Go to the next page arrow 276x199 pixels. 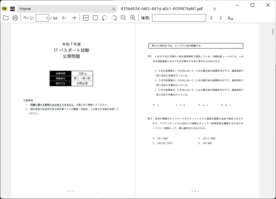click(74, 18)
